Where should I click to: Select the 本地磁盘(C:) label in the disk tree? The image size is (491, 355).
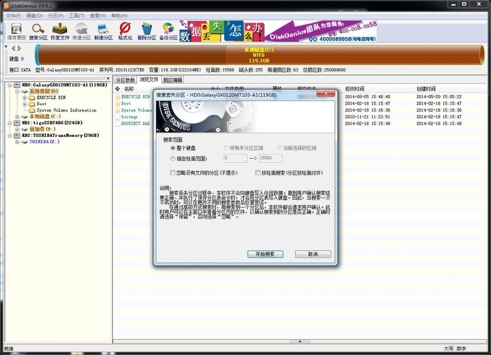(x=45, y=116)
